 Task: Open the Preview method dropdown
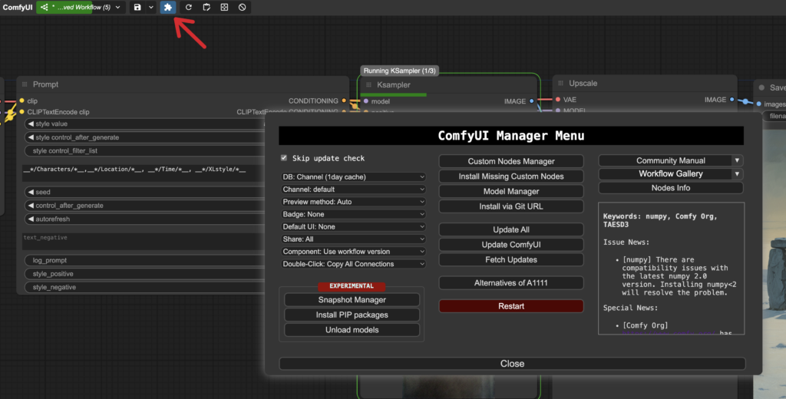point(353,202)
